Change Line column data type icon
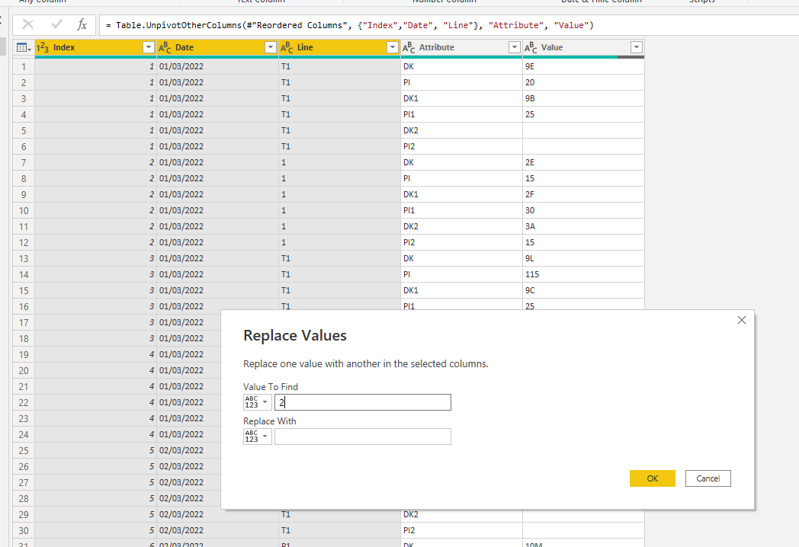 pos(287,47)
